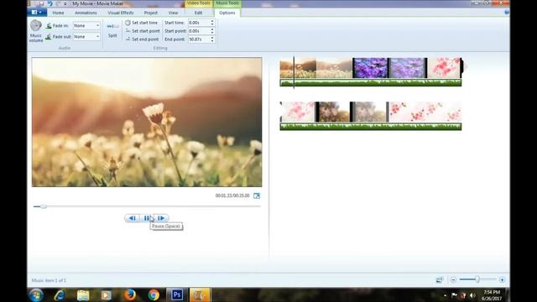Open File Explorer folder in taskbar

(83, 294)
